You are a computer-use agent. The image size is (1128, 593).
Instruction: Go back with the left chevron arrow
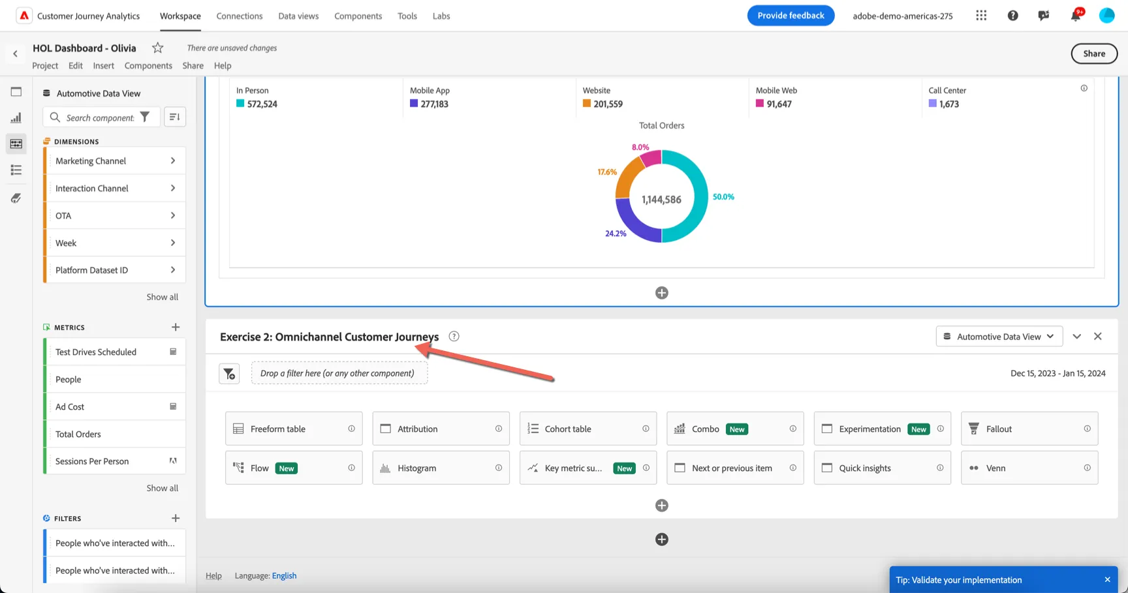[15, 54]
